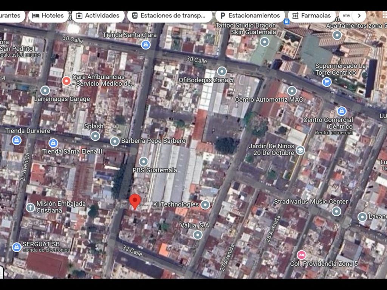The width and height of the screenshot is (387, 290).
Task: Click the "Col. Providencia Zona 5" label
Action: click(x=324, y=264)
